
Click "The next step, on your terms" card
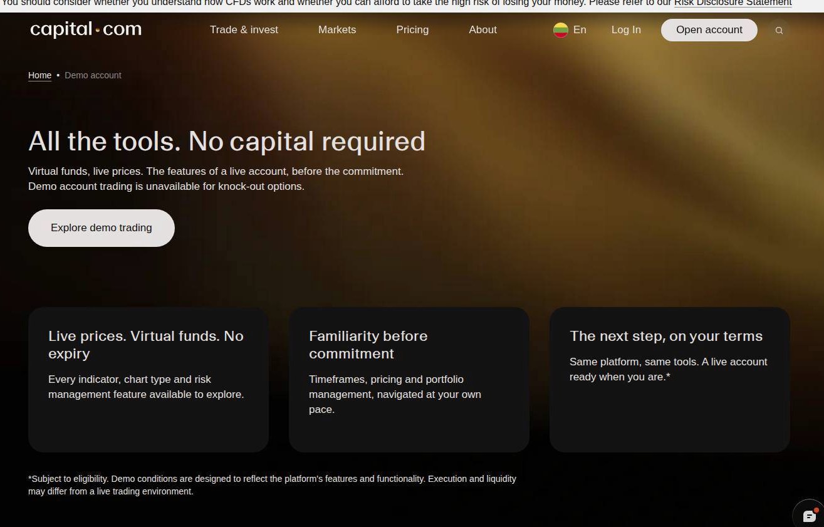pyautogui.click(x=670, y=380)
